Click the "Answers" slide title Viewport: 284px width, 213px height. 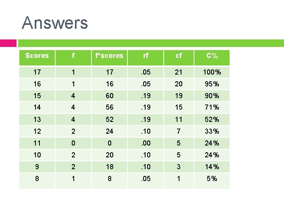point(55,22)
